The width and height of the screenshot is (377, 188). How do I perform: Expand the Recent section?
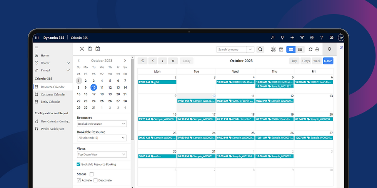[68, 63]
